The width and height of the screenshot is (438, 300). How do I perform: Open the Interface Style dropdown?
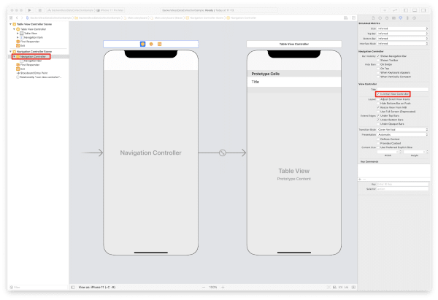coord(402,44)
